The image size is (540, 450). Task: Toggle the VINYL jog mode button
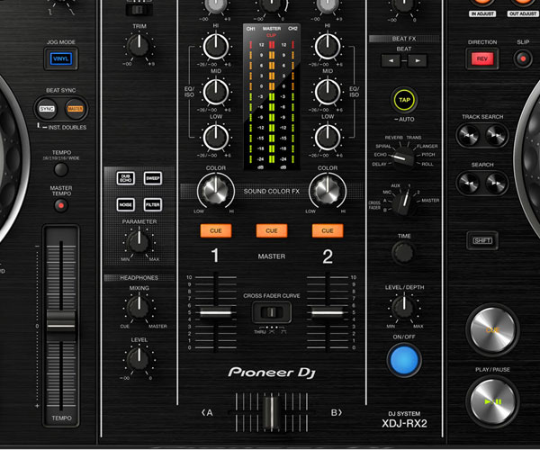pyautogui.click(x=61, y=58)
